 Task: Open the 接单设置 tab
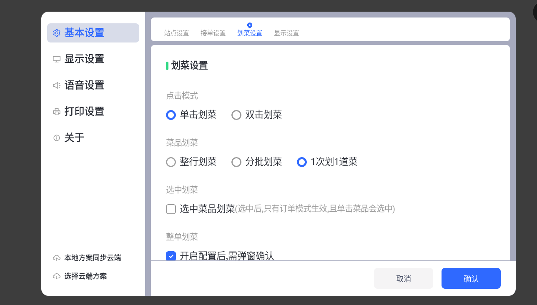(213, 33)
